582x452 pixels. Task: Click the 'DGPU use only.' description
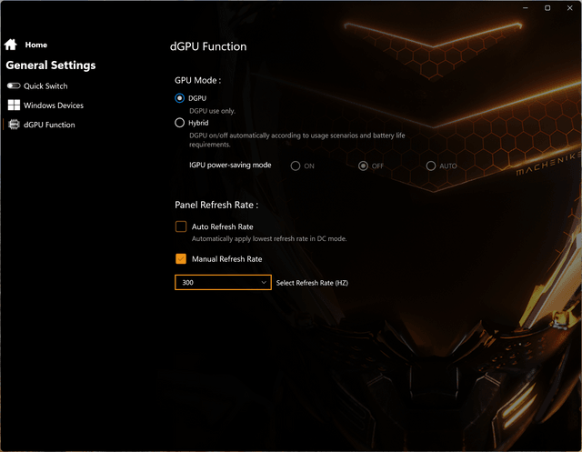[x=212, y=111]
